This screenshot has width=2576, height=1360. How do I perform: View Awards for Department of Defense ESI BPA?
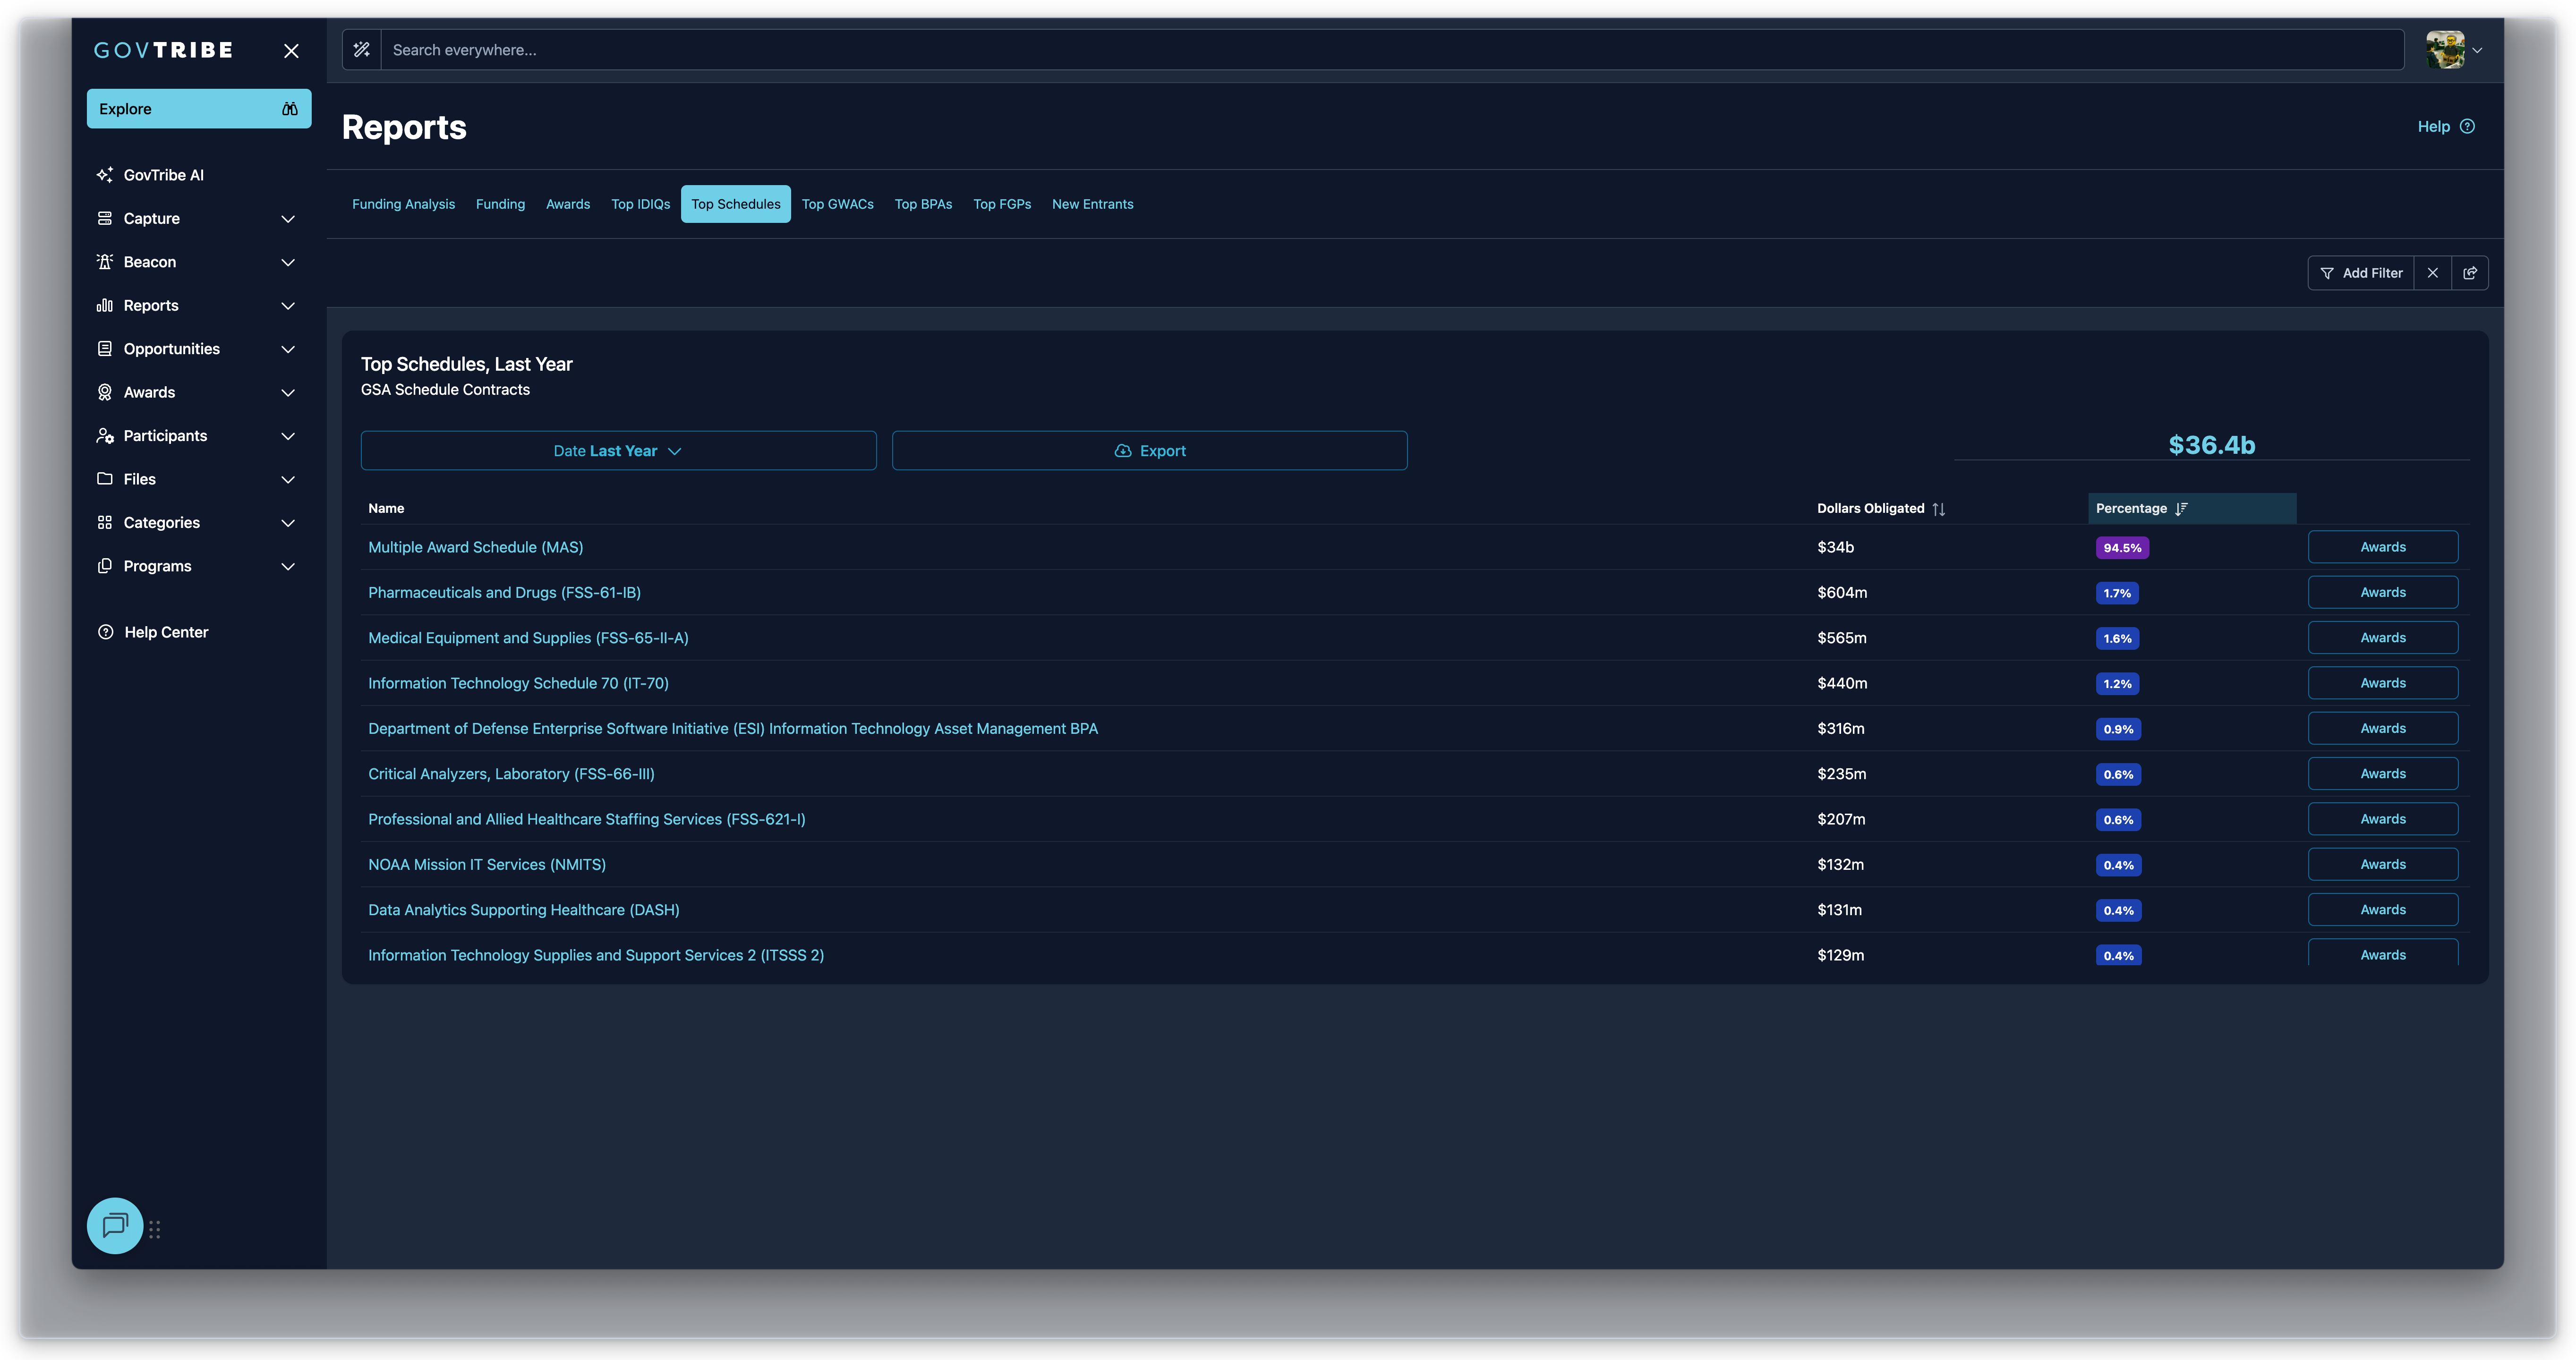pyautogui.click(x=2383, y=729)
